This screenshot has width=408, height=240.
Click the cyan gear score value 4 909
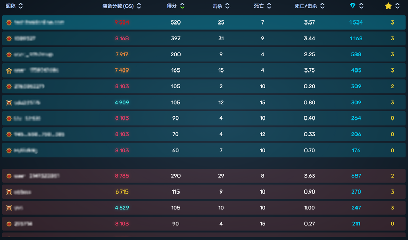click(x=122, y=103)
